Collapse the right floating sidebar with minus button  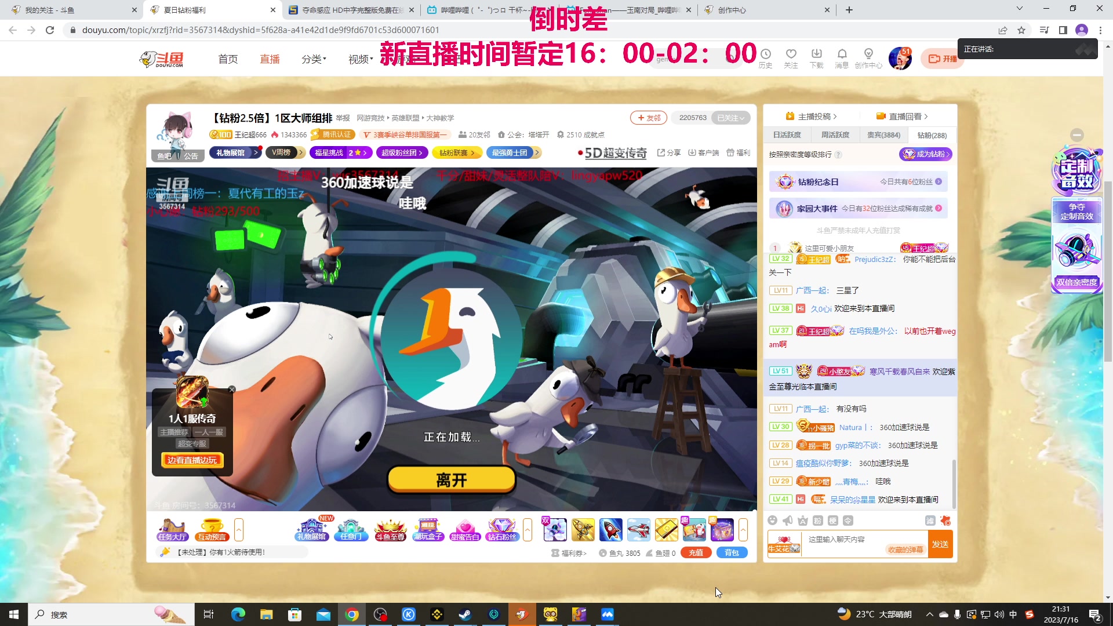[x=1077, y=135]
